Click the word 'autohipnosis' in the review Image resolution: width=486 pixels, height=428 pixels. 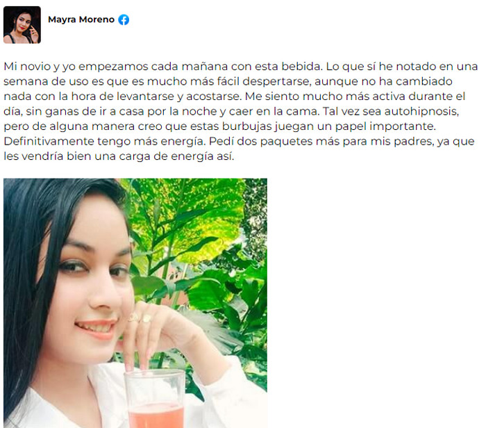[421, 111]
